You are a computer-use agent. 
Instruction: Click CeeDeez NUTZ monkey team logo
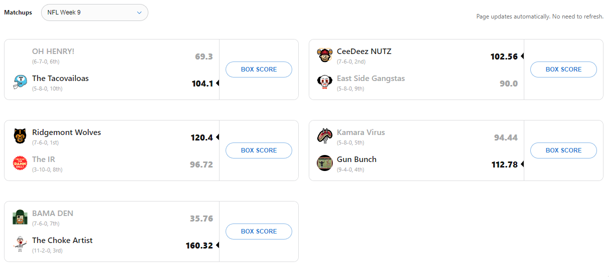point(325,55)
